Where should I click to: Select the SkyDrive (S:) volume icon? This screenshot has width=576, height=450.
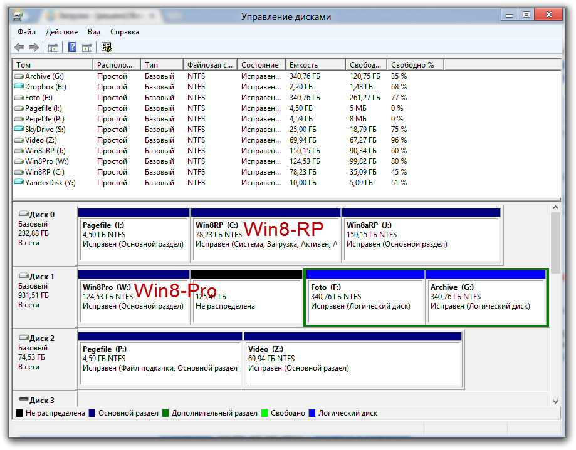tap(19, 130)
